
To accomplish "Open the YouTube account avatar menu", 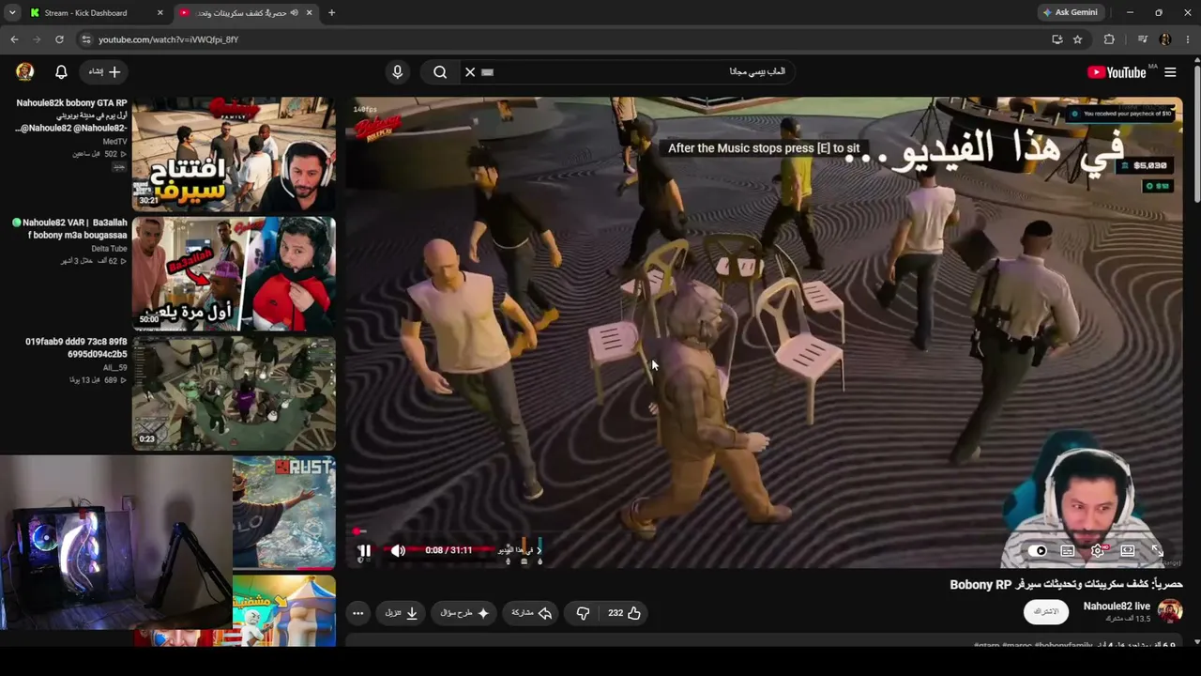I will point(25,72).
